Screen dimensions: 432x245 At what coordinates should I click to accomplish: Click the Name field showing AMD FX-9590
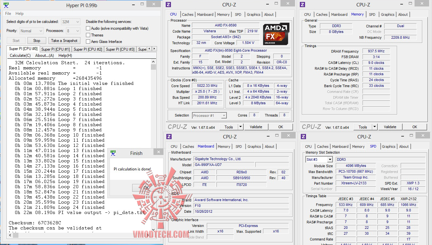click(x=226, y=25)
